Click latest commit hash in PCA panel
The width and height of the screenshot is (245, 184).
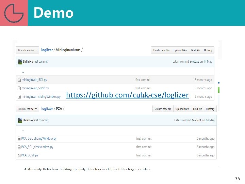point(196,120)
